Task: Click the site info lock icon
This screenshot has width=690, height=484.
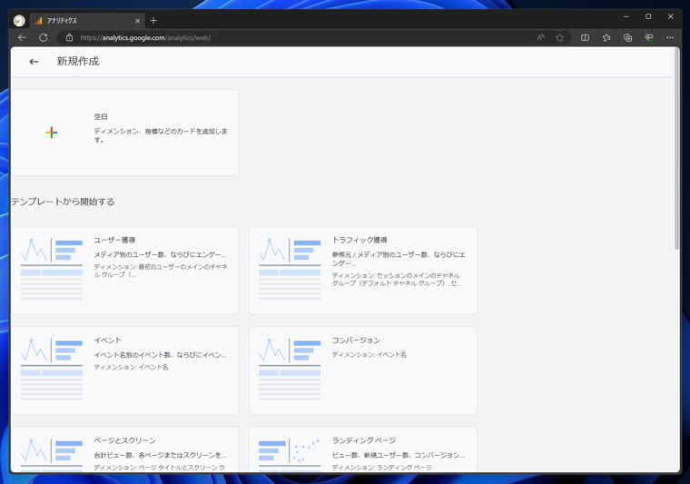Action: pos(70,38)
